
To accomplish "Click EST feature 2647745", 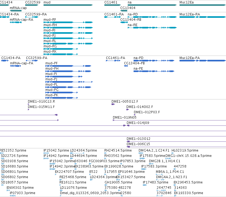I will click(161, 190).
